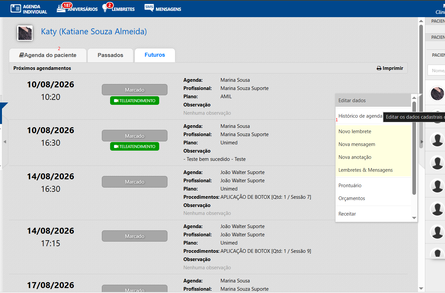
Task: Click Katy's patient photo thumbnail
Action: [25, 33]
